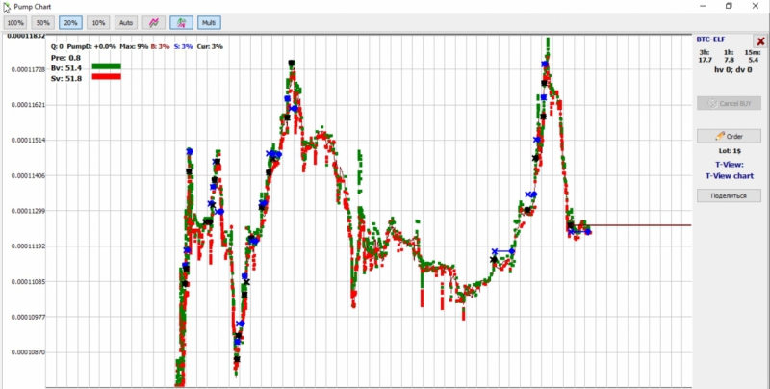The height and width of the screenshot is (389, 770).
Task: Switch chart zoom to 10%
Action: click(98, 22)
